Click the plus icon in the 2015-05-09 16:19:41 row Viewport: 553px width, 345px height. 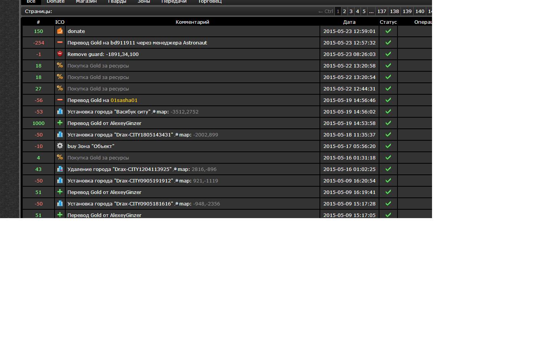click(x=60, y=192)
